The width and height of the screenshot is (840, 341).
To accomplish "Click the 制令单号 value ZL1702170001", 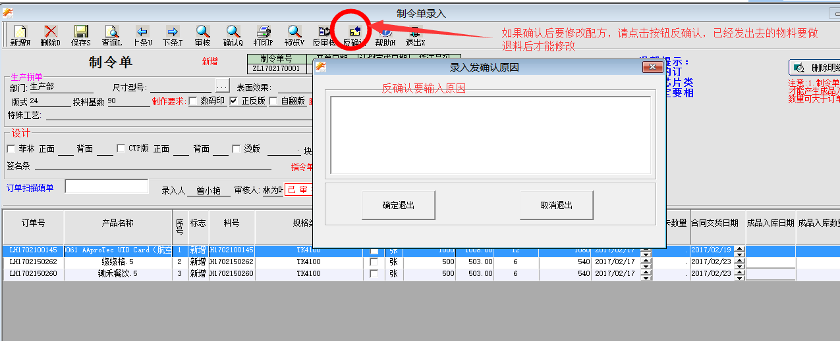I will click(276, 68).
